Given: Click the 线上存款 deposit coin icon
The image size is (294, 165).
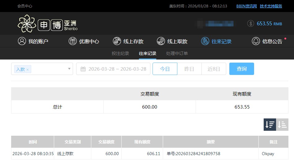Looking at the screenshot, I should (x=117, y=41).
